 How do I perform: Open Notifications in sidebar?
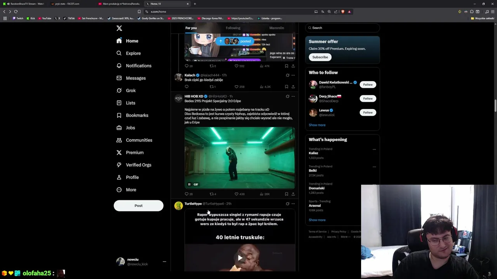pyautogui.click(x=134, y=65)
